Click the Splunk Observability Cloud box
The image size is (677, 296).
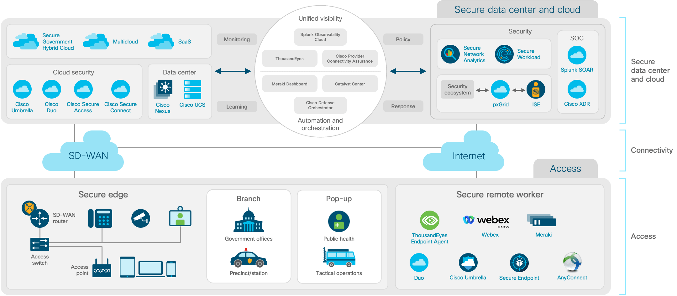[x=320, y=37]
